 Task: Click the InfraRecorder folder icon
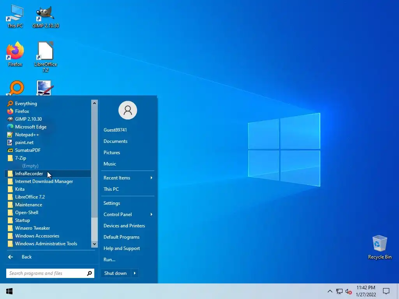(x=10, y=174)
